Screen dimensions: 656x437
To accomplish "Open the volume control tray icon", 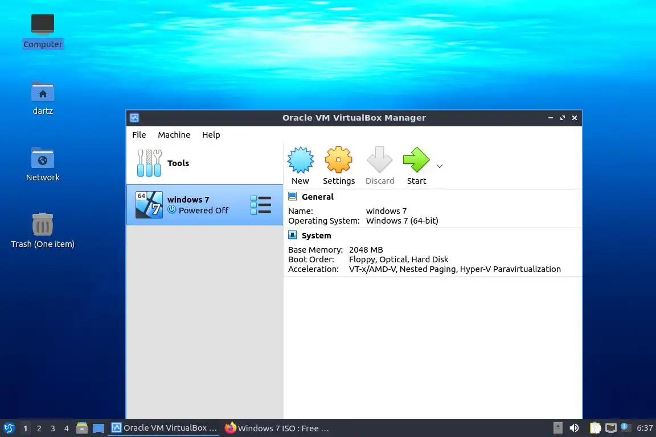I will tap(574, 428).
